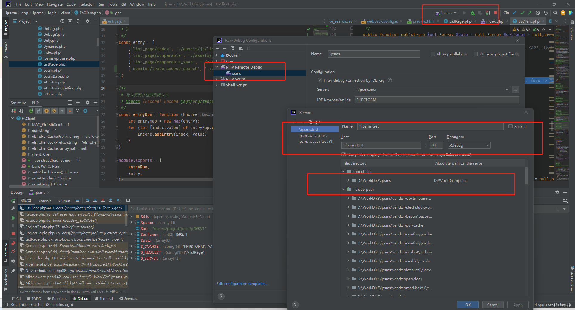Tick the Store as project file checkbox

pos(475,54)
